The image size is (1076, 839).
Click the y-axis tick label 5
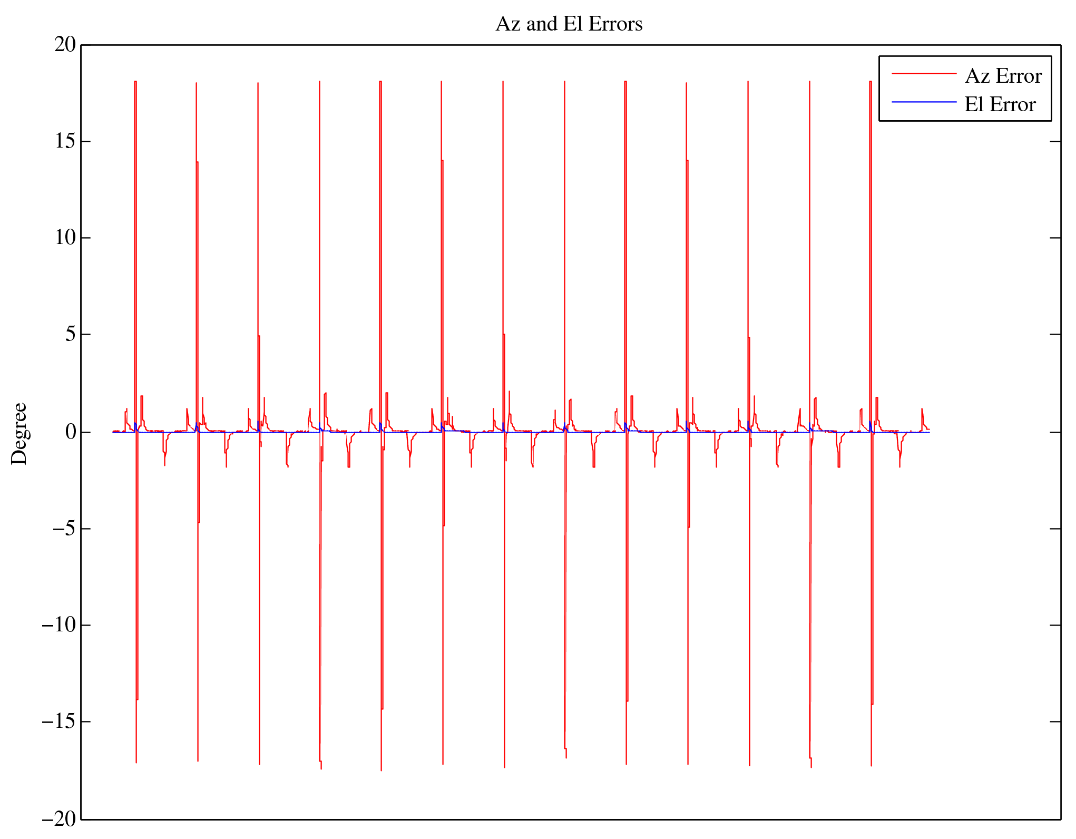(x=71, y=335)
